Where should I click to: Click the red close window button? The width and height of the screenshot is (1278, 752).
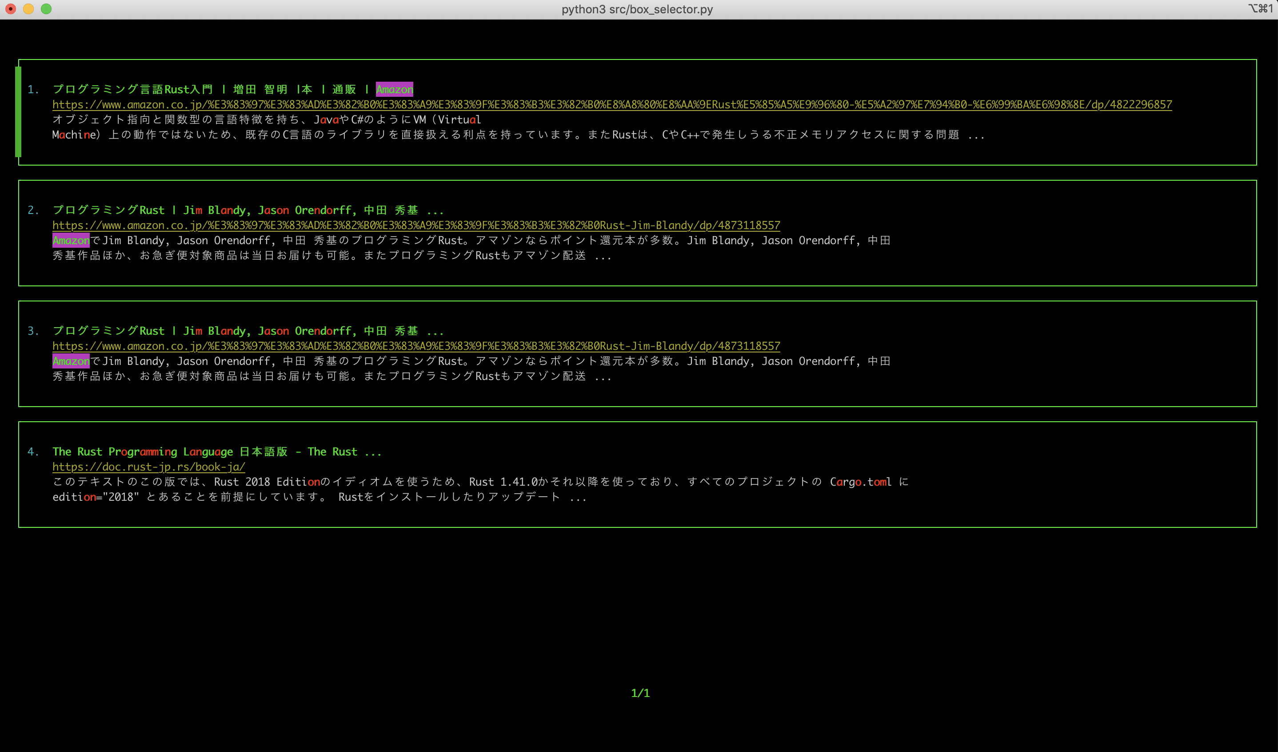tap(11, 8)
